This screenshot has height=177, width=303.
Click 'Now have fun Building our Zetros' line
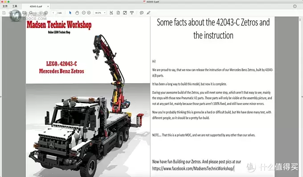coord(197,161)
